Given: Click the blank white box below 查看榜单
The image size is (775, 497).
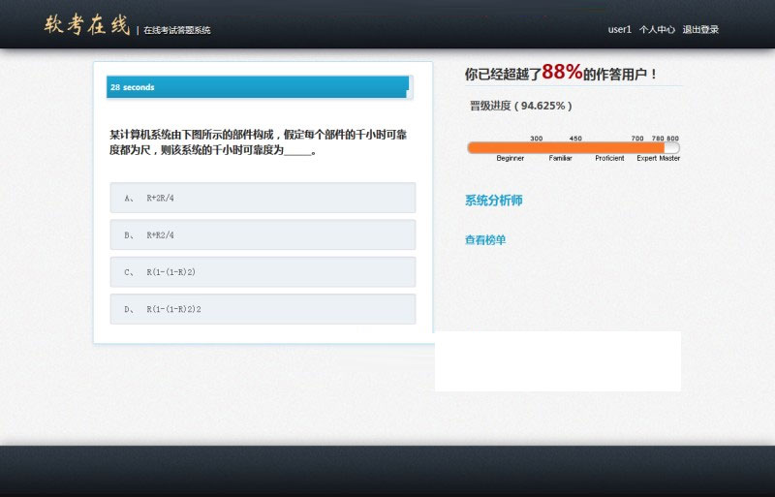Looking at the screenshot, I should click(557, 360).
